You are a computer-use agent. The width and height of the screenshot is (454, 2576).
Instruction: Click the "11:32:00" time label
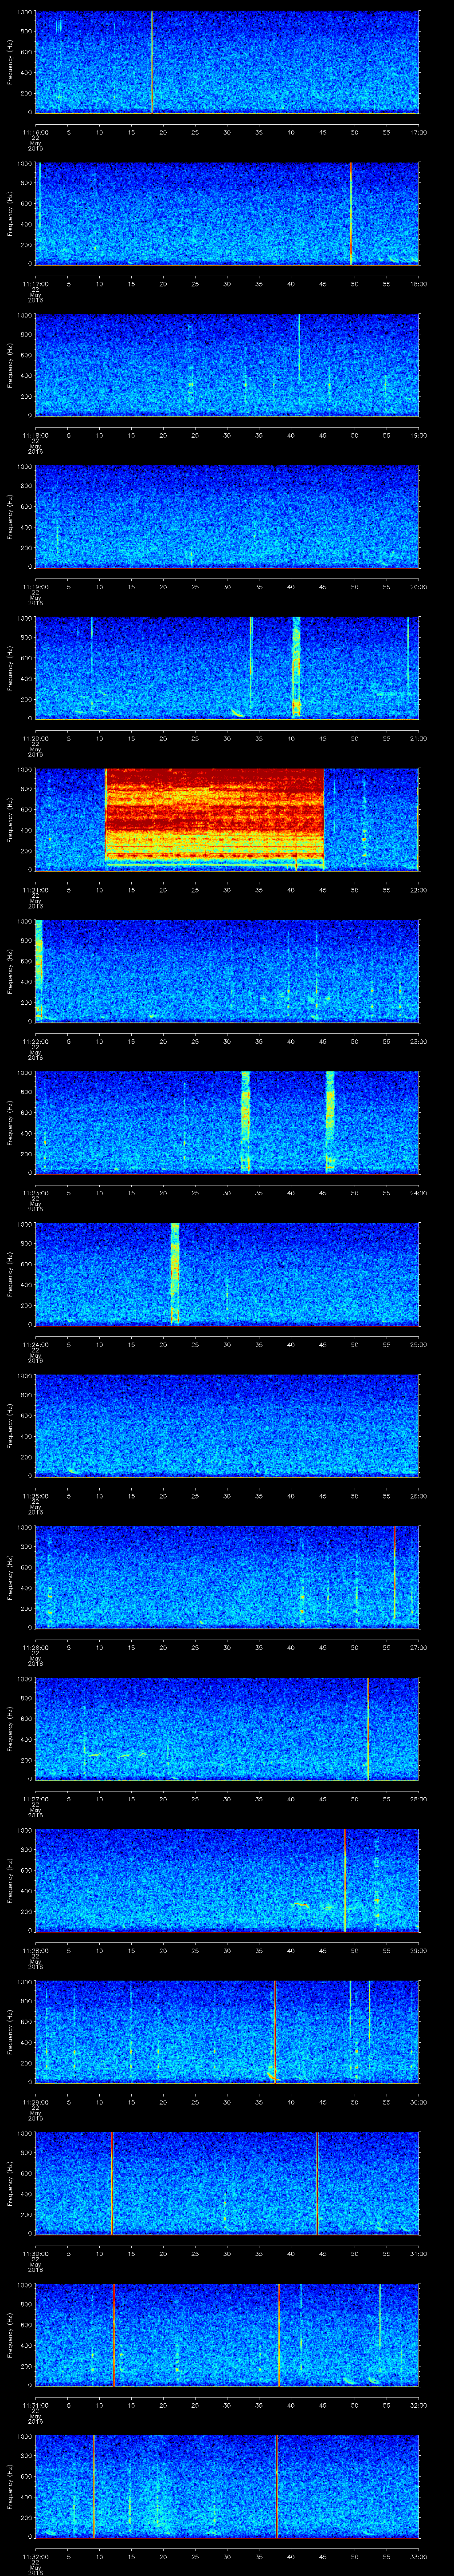[35, 2556]
